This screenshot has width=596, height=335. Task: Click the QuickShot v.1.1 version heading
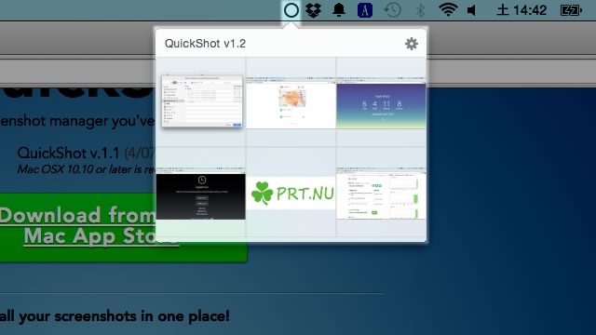click(68, 153)
